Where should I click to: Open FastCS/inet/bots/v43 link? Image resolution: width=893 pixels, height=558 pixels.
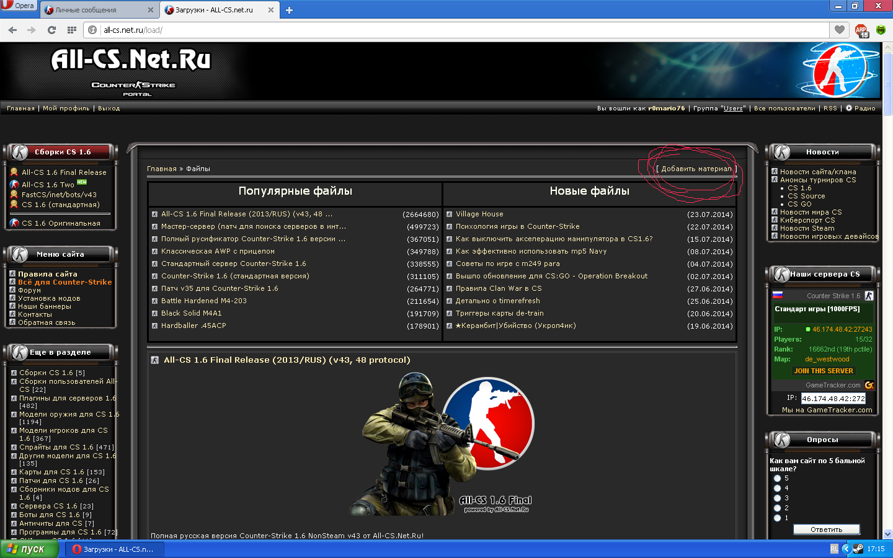click(x=59, y=195)
